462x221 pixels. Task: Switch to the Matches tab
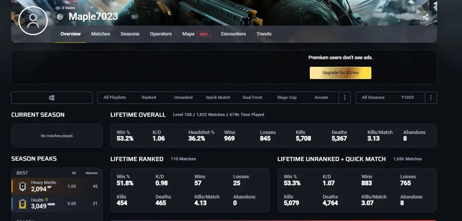click(101, 34)
